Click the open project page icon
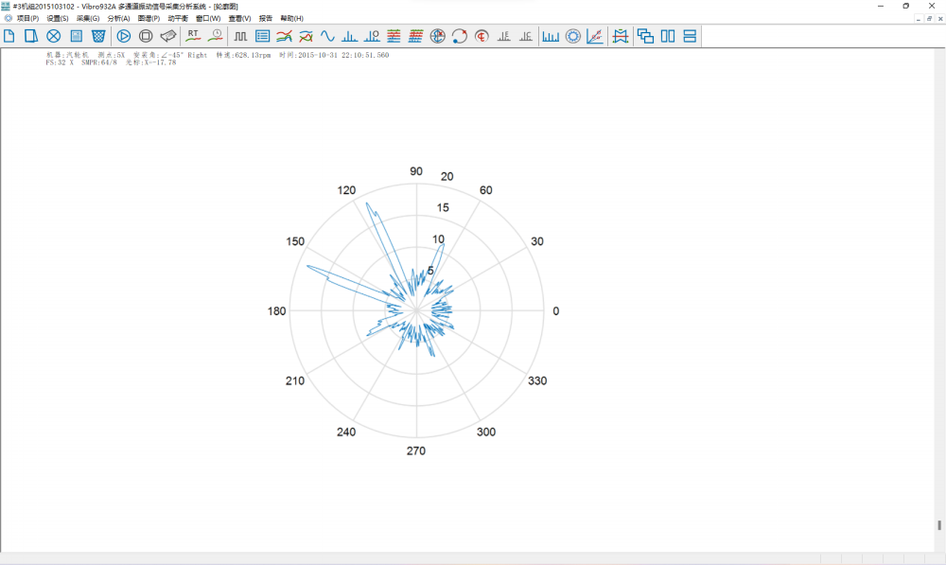946x565 pixels. (x=31, y=36)
